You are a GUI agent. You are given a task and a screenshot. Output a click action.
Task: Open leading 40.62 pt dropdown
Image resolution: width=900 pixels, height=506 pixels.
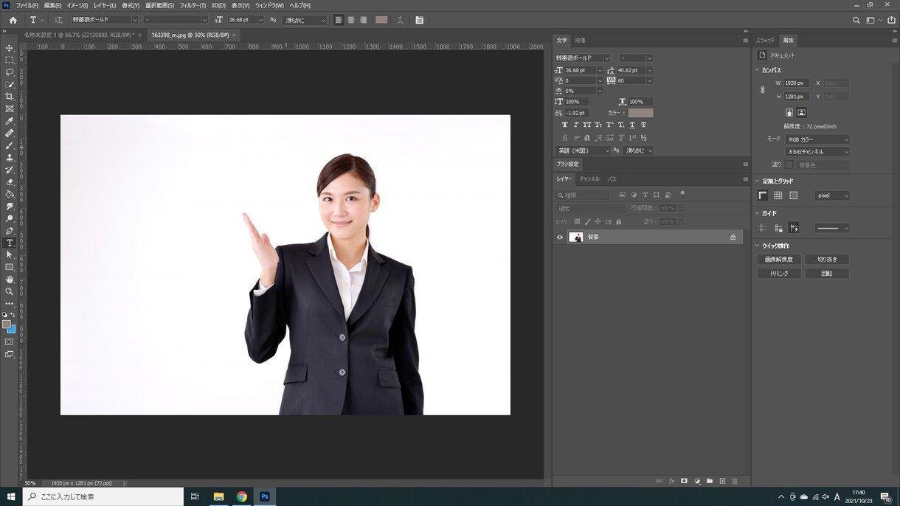(649, 70)
